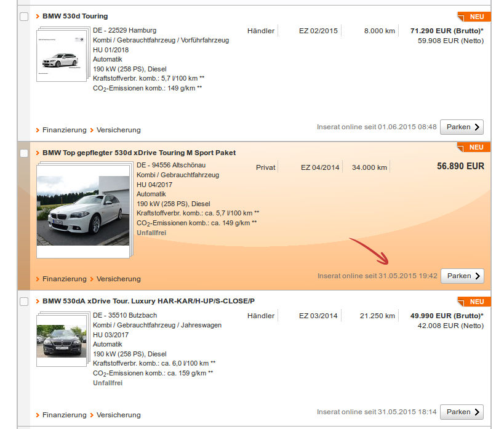This screenshot has height=429, width=504.
Task: Click Parken for the 56.890 EUR listing
Action: 462,276
